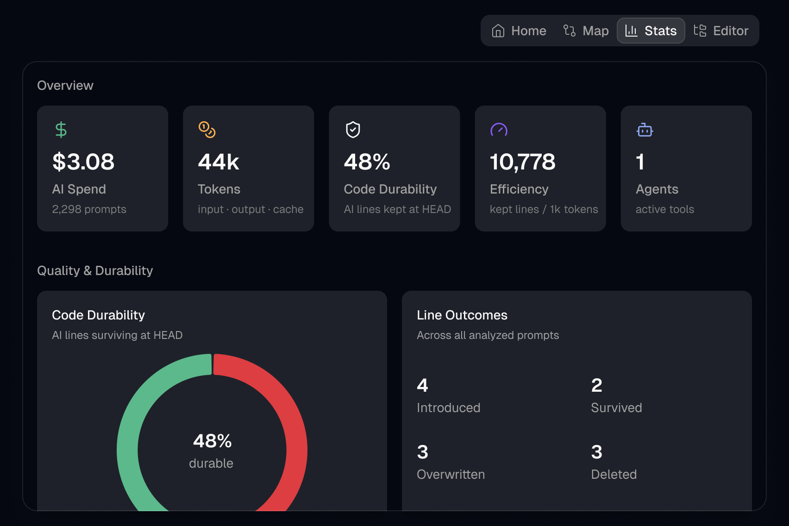Click the Overview section heading

pyautogui.click(x=65, y=86)
